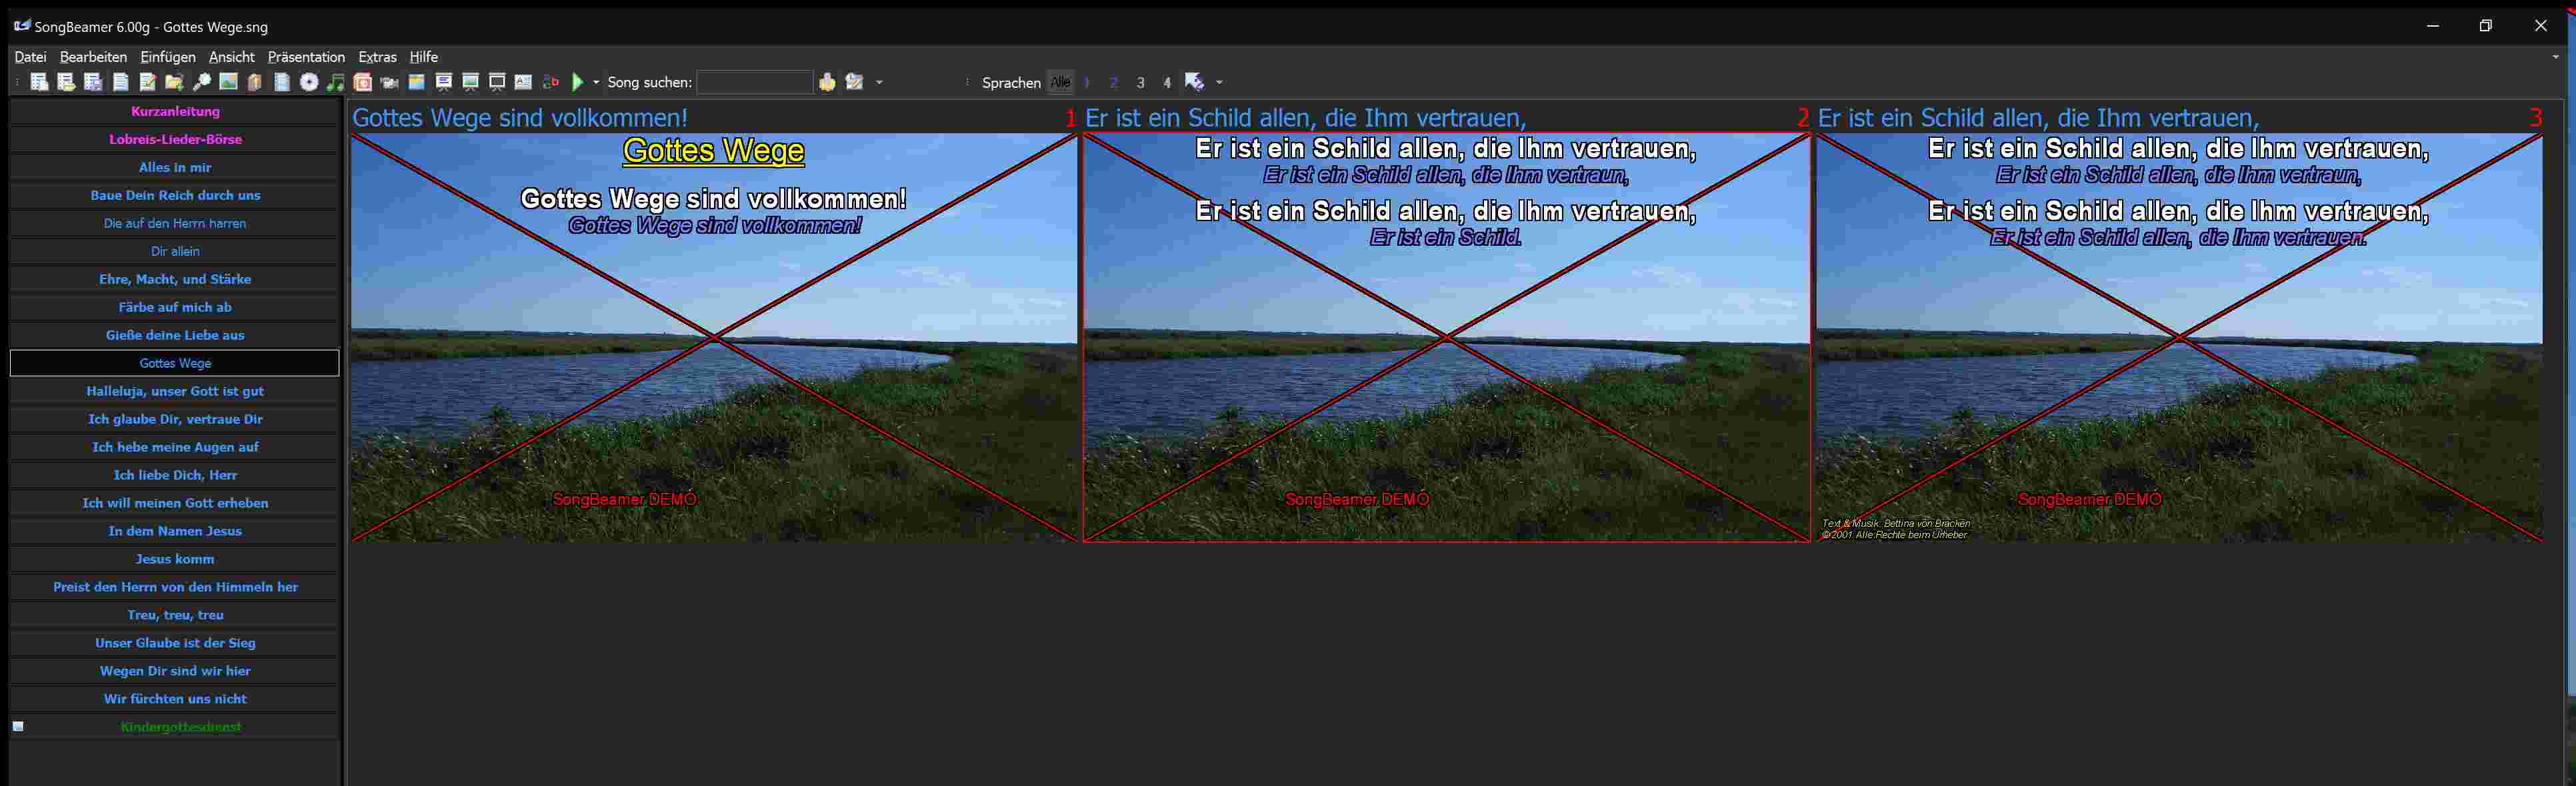Click the open folder icon in toolbar
This screenshot has height=786, width=2576.
174,82
